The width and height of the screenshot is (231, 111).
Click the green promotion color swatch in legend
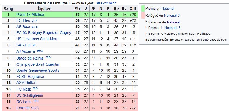[x=143, y=9]
